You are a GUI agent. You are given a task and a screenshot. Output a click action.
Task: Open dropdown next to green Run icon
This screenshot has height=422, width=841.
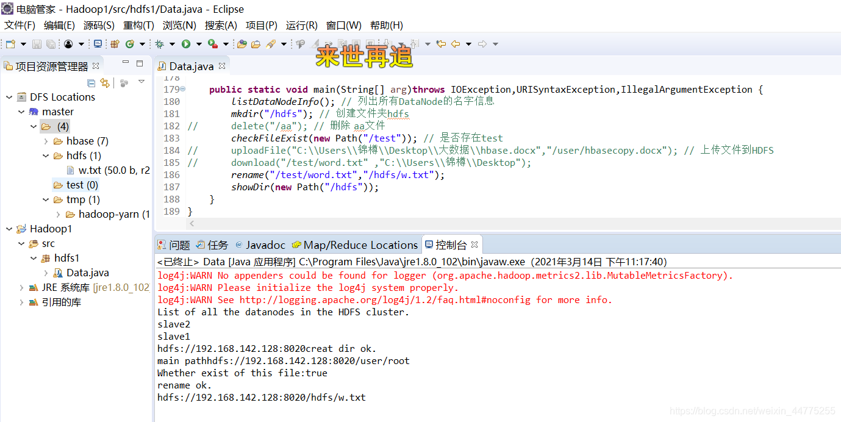click(x=198, y=44)
